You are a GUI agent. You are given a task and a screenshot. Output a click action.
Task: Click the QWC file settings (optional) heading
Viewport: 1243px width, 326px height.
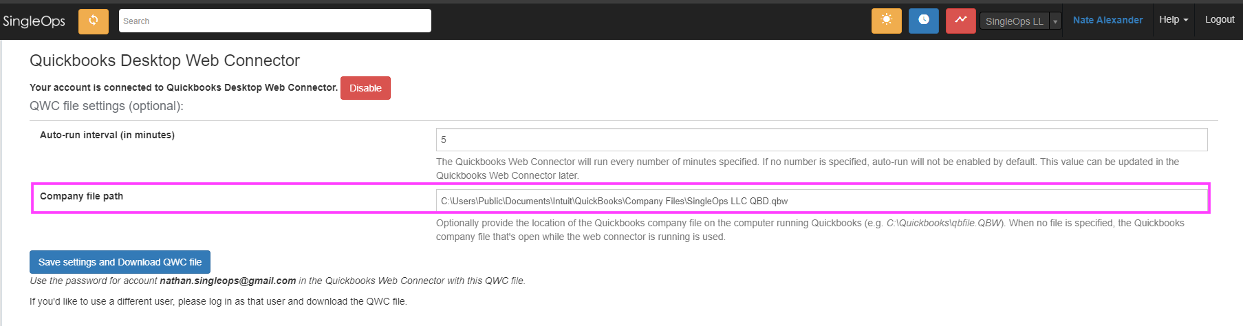[107, 106]
